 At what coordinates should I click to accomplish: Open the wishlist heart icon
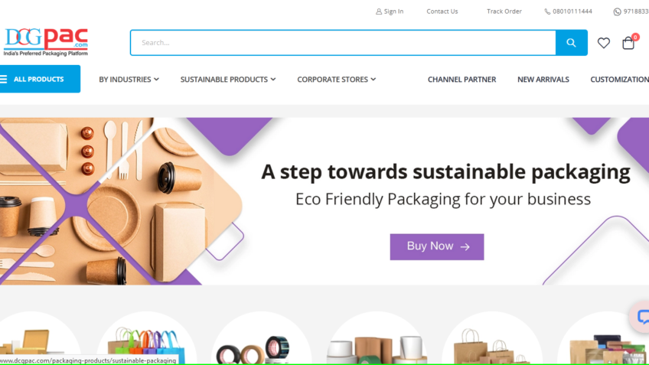coord(604,43)
